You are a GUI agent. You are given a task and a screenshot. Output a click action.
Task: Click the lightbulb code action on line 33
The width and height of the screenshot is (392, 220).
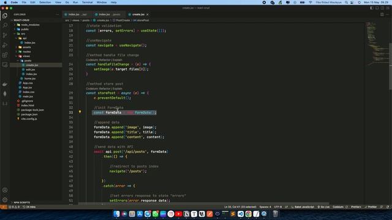80,112
